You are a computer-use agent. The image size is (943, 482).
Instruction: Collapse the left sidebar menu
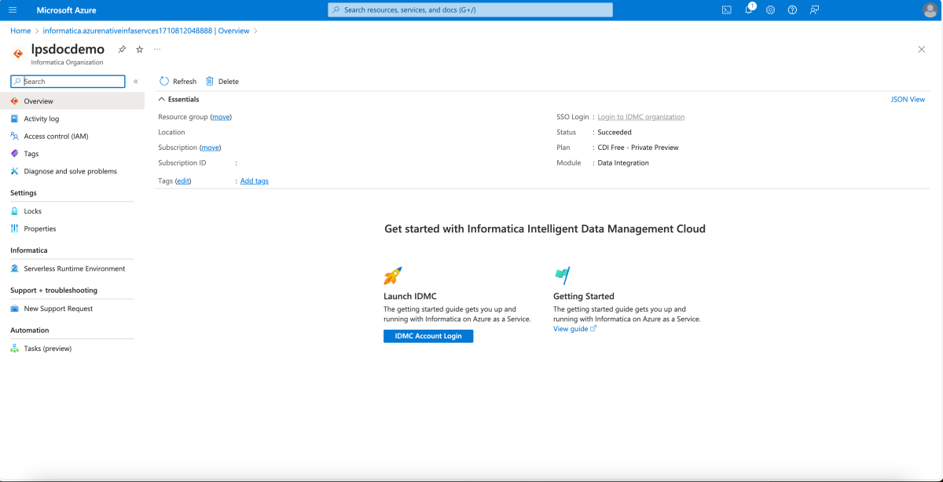[135, 81]
